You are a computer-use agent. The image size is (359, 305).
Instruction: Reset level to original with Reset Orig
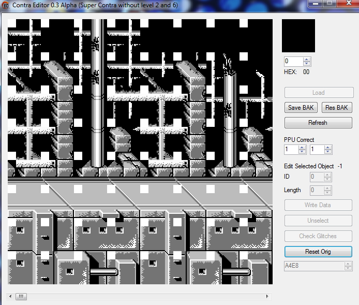(x=318, y=252)
